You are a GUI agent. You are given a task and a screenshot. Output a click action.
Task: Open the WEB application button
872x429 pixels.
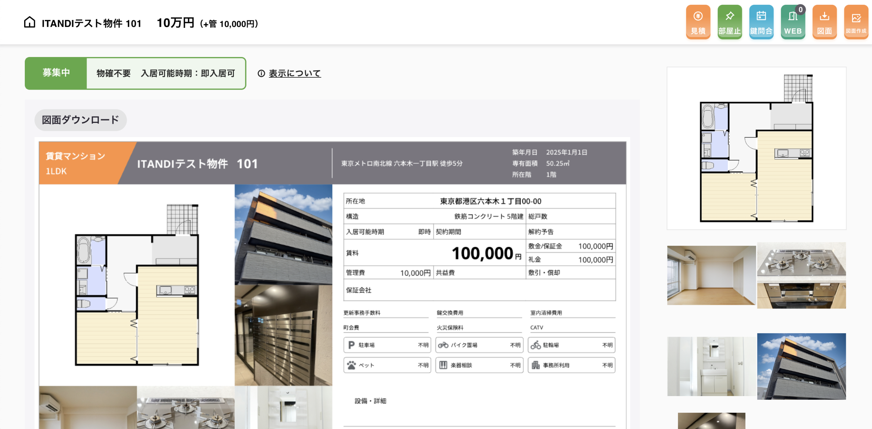(793, 22)
